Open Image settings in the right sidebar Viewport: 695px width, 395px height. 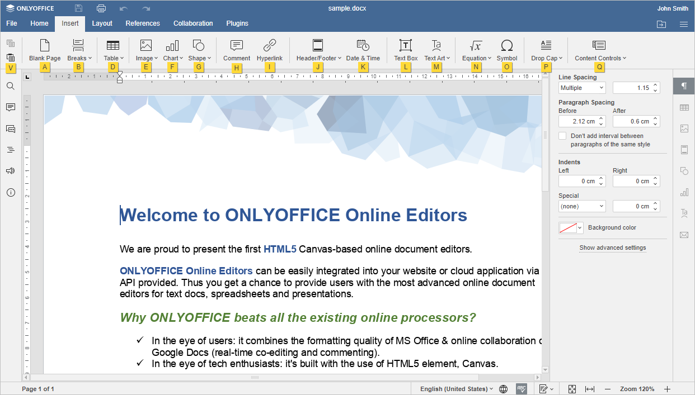click(x=684, y=129)
